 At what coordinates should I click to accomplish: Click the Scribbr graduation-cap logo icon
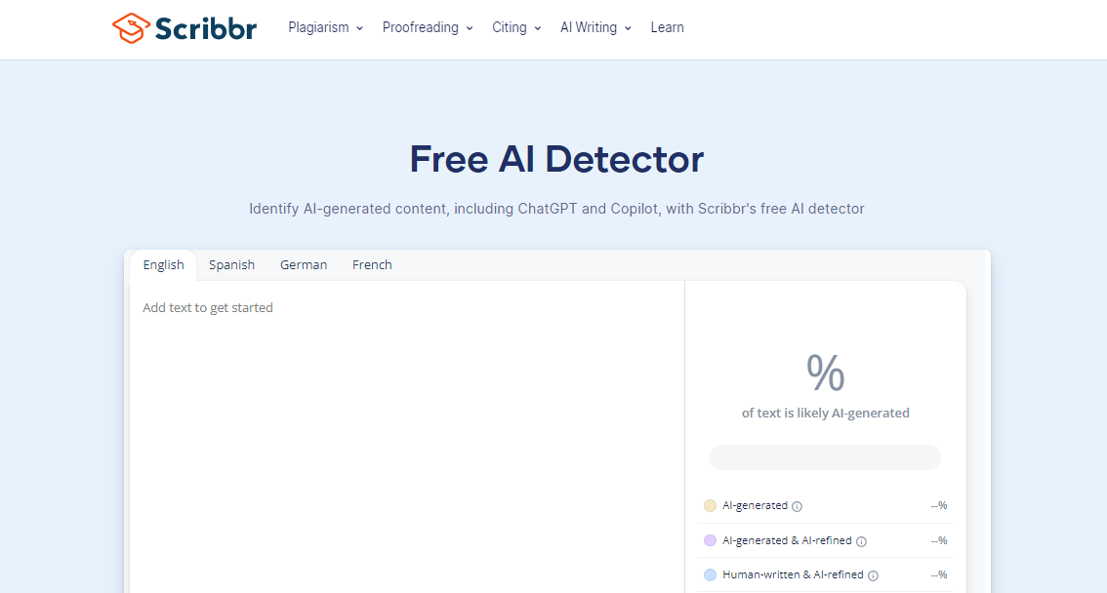click(132, 28)
